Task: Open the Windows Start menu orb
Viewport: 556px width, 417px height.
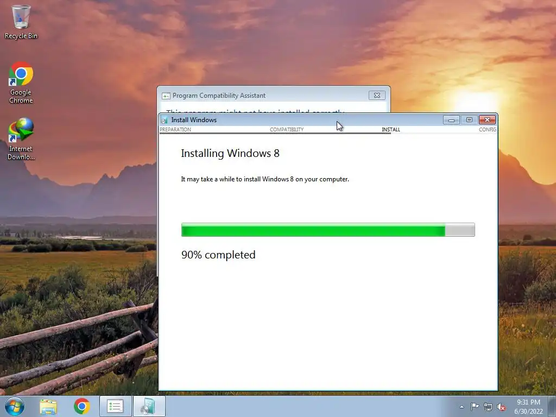Action: (15, 406)
